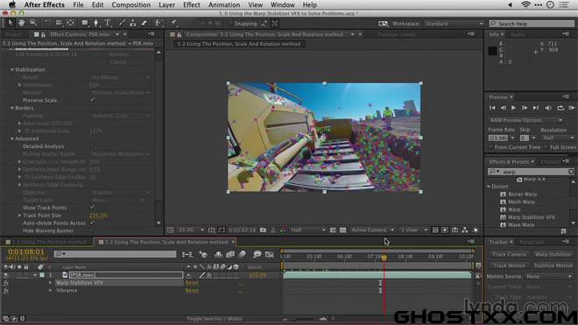Expand Warp Stabilizer VFX in timeline
This screenshot has width=578, height=325.
51,283
